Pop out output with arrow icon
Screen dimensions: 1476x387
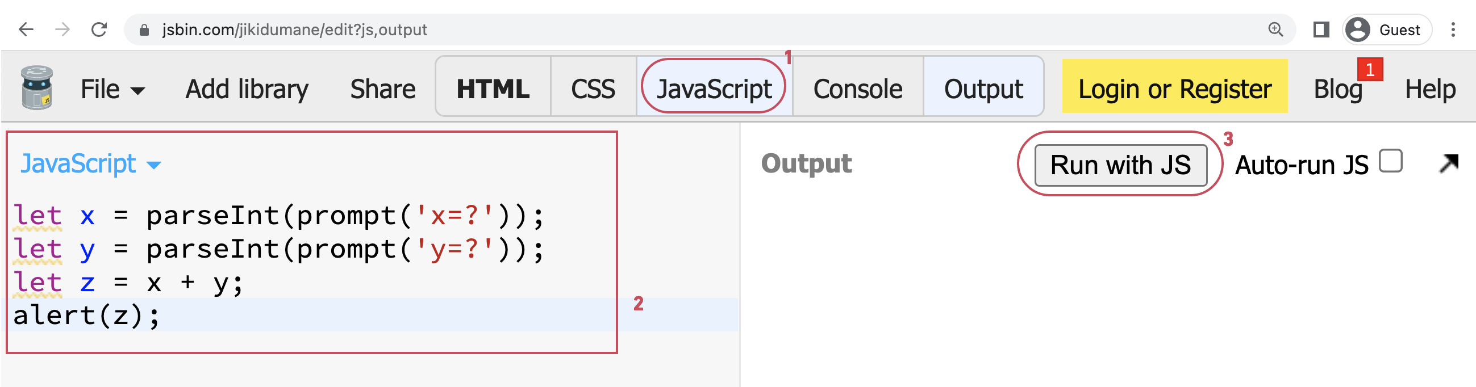coord(1449,163)
